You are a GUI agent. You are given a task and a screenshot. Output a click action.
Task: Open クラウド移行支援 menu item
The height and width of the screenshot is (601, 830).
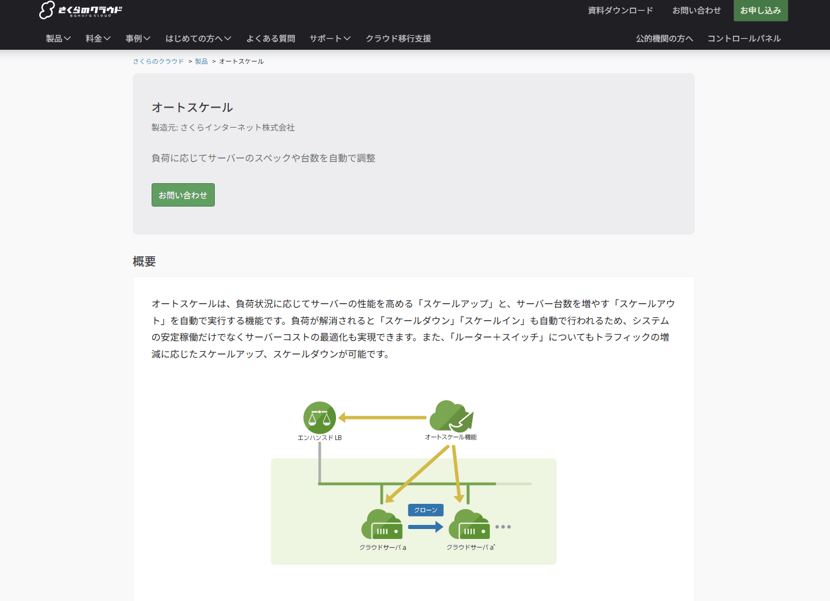[x=398, y=39]
